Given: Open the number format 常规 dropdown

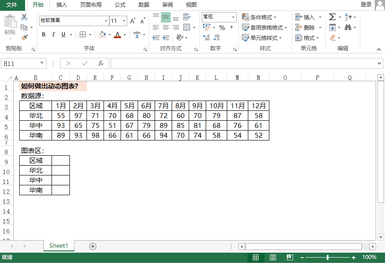Looking at the screenshot, I should (233, 17).
